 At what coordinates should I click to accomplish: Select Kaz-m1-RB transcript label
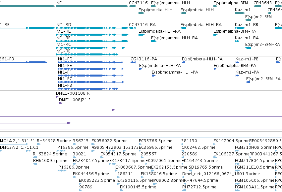tap(247, 24)
